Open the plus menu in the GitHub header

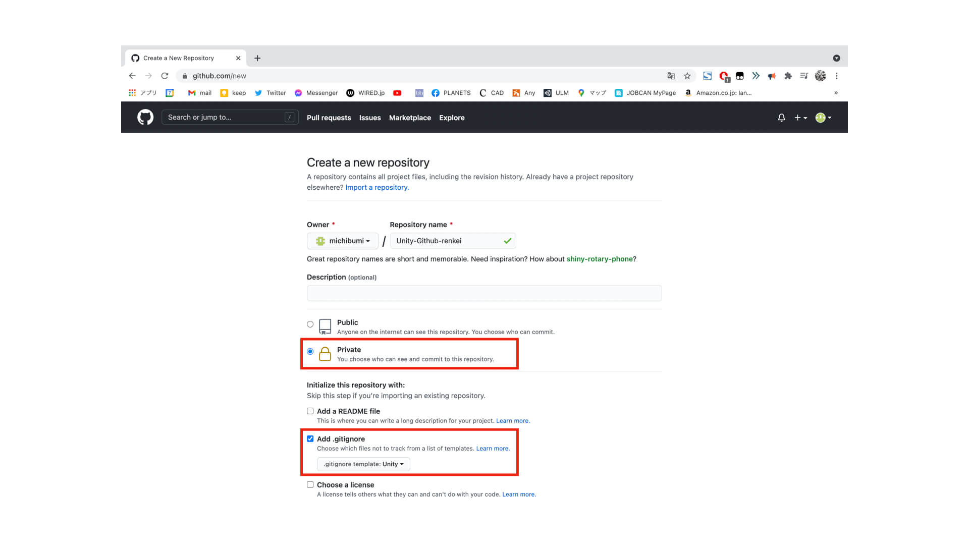(x=800, y=117)
